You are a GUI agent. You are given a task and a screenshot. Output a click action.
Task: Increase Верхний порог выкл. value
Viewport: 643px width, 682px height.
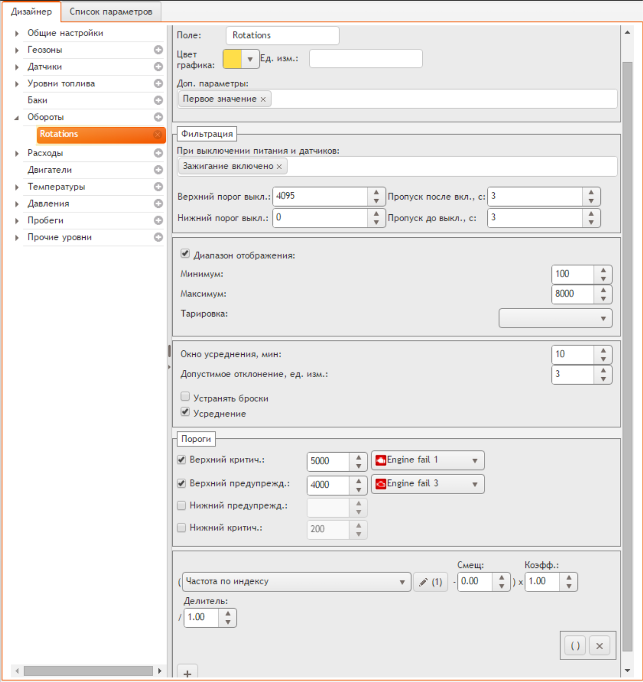coord(376,192)
